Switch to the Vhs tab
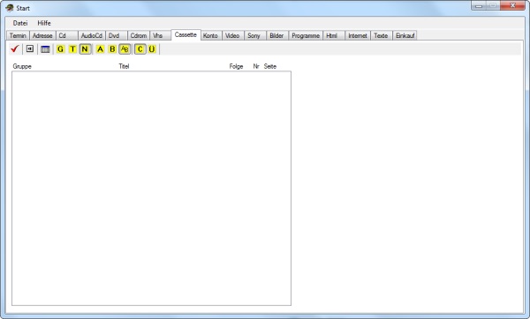The height and width of the screenshot is (319, 530). tap(160, 35)
